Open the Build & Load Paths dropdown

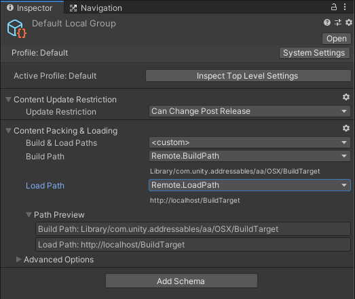(250, 142)
